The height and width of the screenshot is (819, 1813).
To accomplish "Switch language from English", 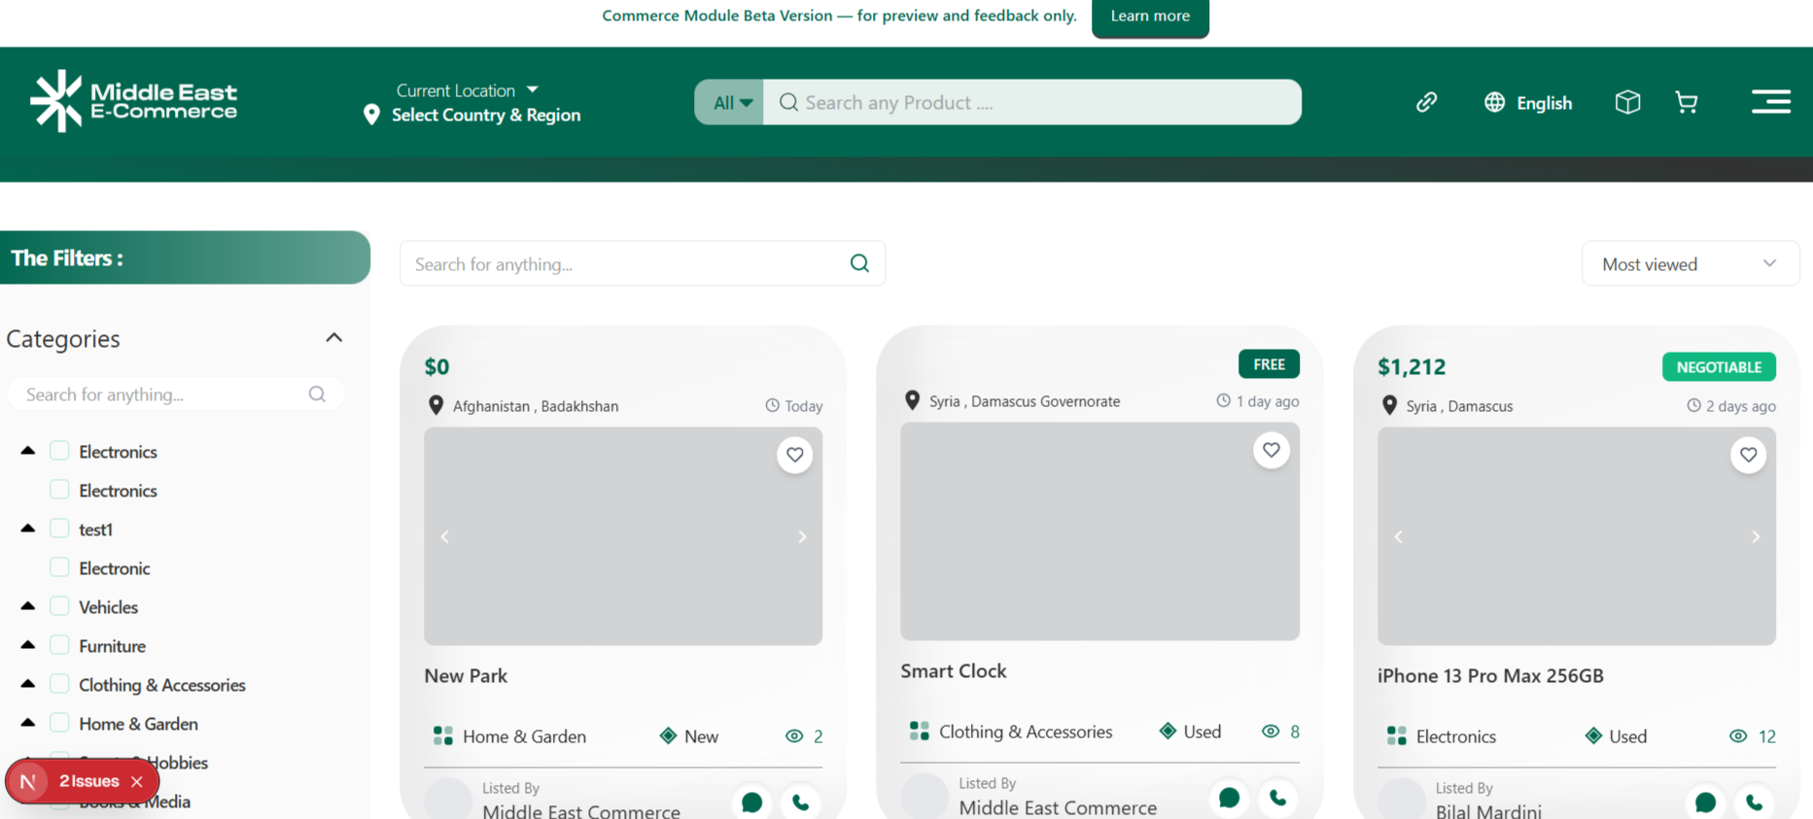I will pos(1528,103).
